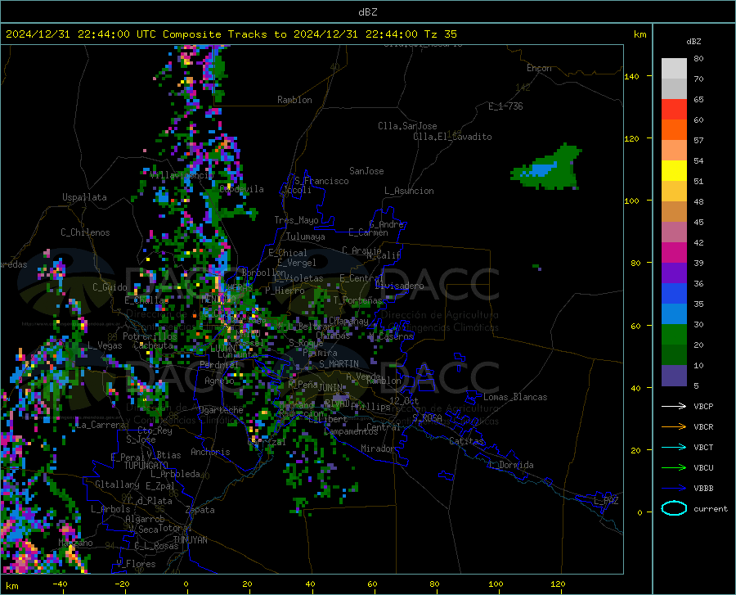736x595 pixels.
Task: Select the bright green 20-30 dBZ swatch
Action: tap(674, 335)
